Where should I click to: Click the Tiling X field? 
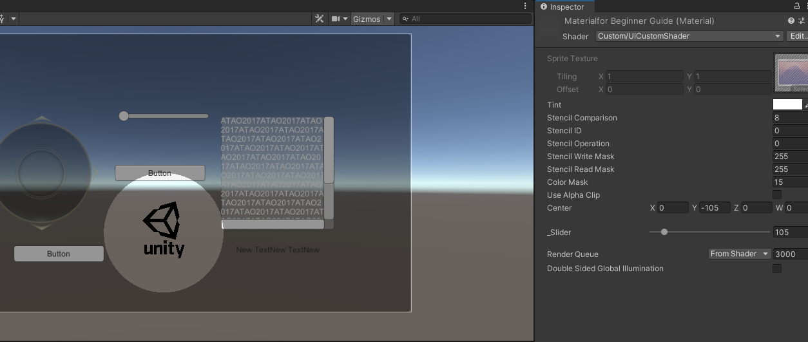click(644, 76)
